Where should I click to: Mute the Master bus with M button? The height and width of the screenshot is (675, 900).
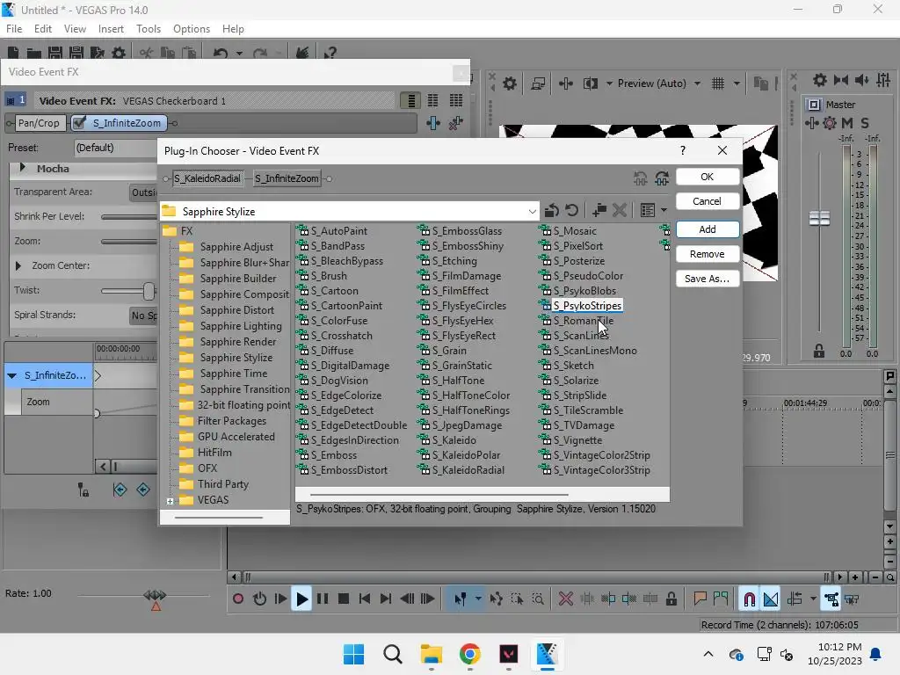(847, 123)
